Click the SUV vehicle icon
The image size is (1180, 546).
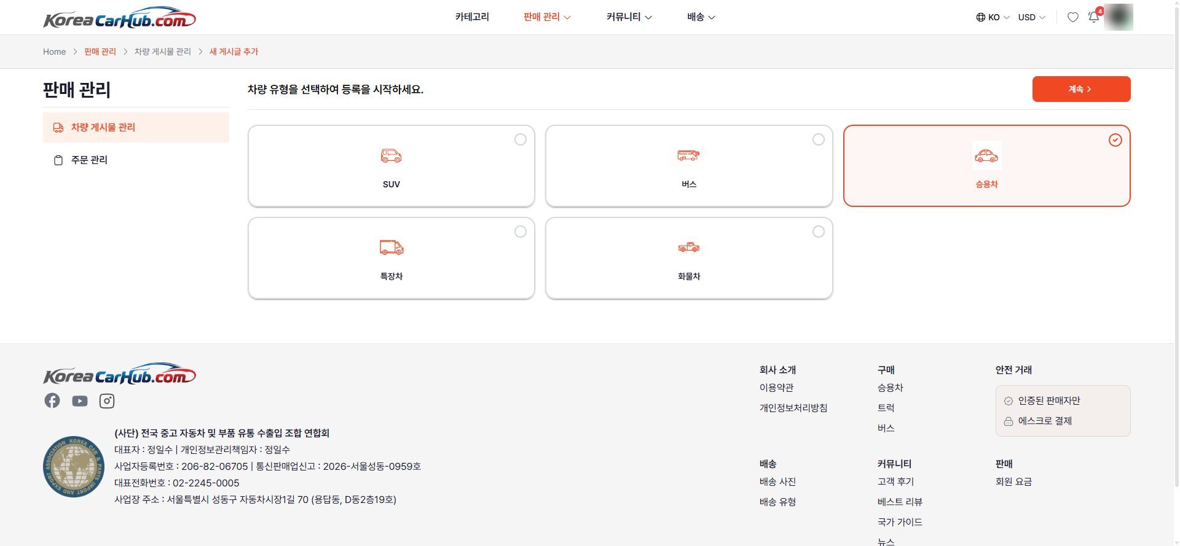pos(391,156)
